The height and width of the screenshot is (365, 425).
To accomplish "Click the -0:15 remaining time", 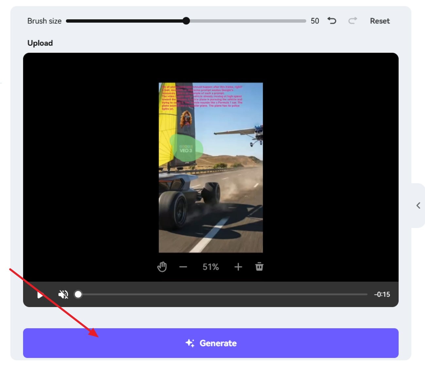I will (382, 294).
